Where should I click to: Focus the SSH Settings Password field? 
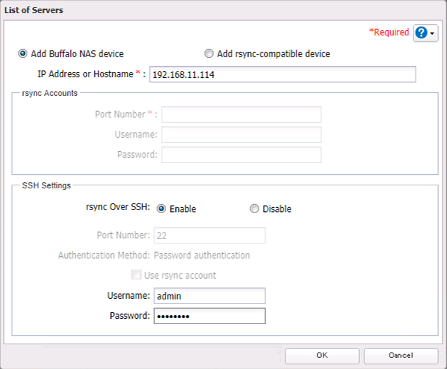click(209, 316)
